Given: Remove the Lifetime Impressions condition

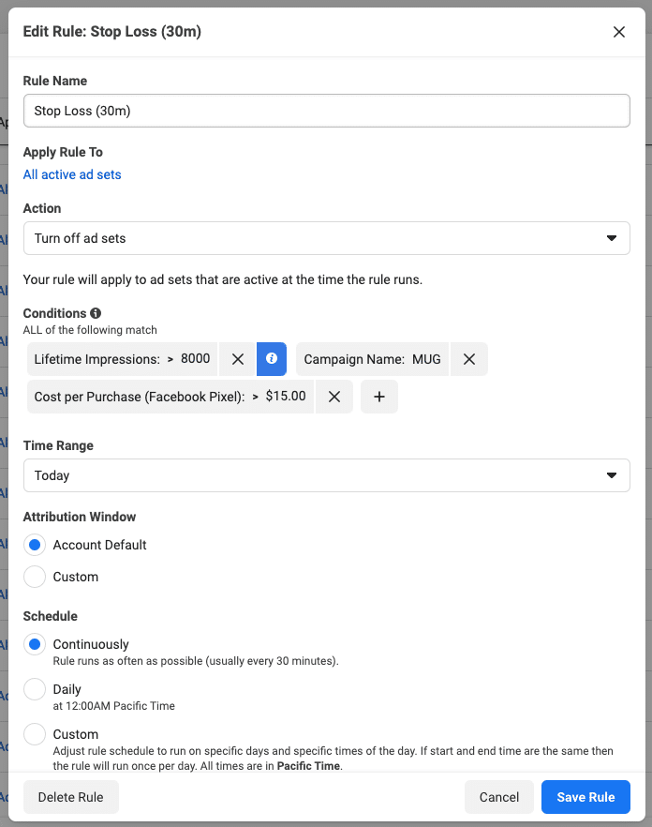Looking at the screenshot, I should (x=238, y=359).
